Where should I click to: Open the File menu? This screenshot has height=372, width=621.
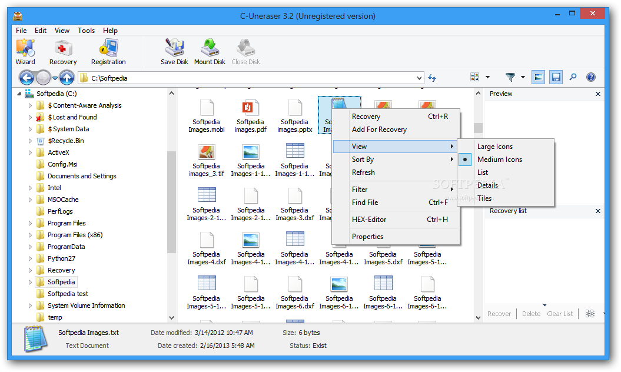[21, 31]
